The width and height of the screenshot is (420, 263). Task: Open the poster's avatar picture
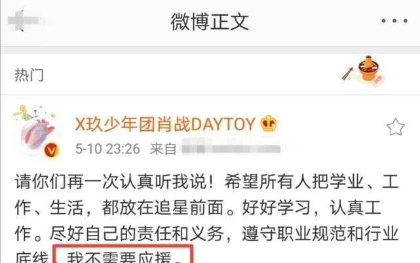pos(35,131)
